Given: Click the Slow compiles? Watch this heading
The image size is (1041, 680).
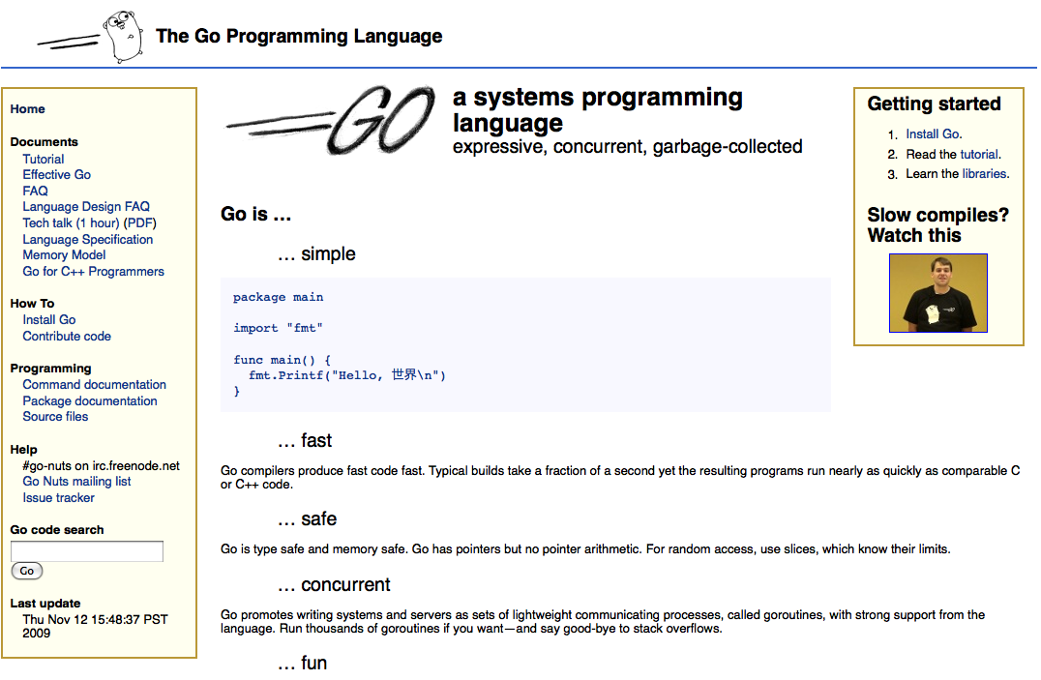Looking at the screenshot, I should click(938, 225).
